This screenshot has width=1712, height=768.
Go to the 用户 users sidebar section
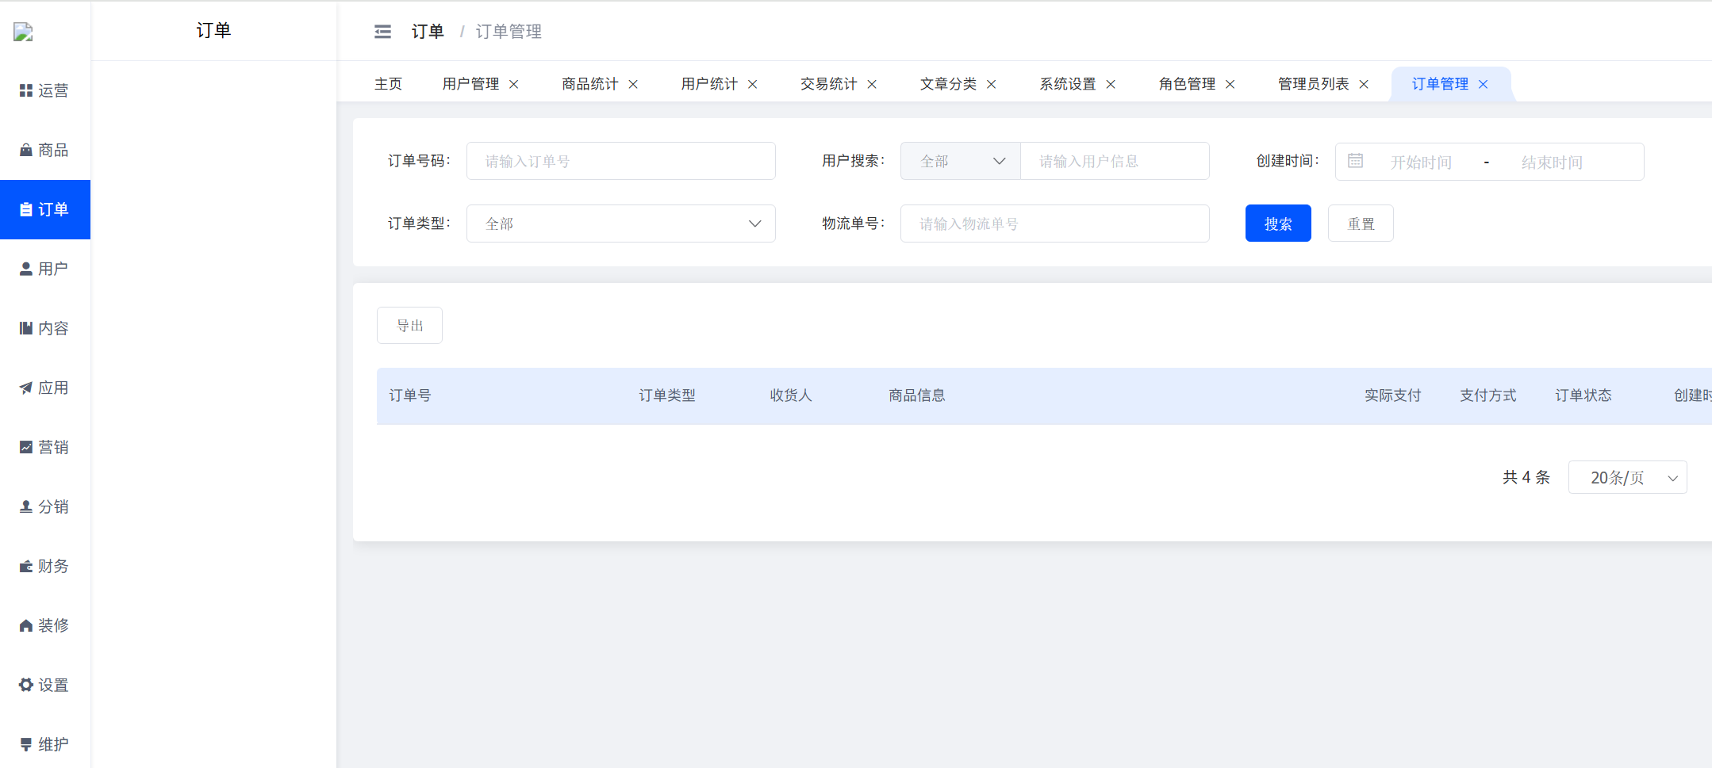tap(44, 269)
